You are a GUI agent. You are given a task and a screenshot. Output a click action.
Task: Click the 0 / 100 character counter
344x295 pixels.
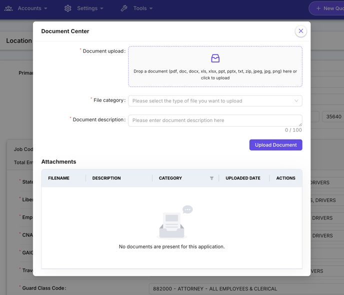click(293, 130)
